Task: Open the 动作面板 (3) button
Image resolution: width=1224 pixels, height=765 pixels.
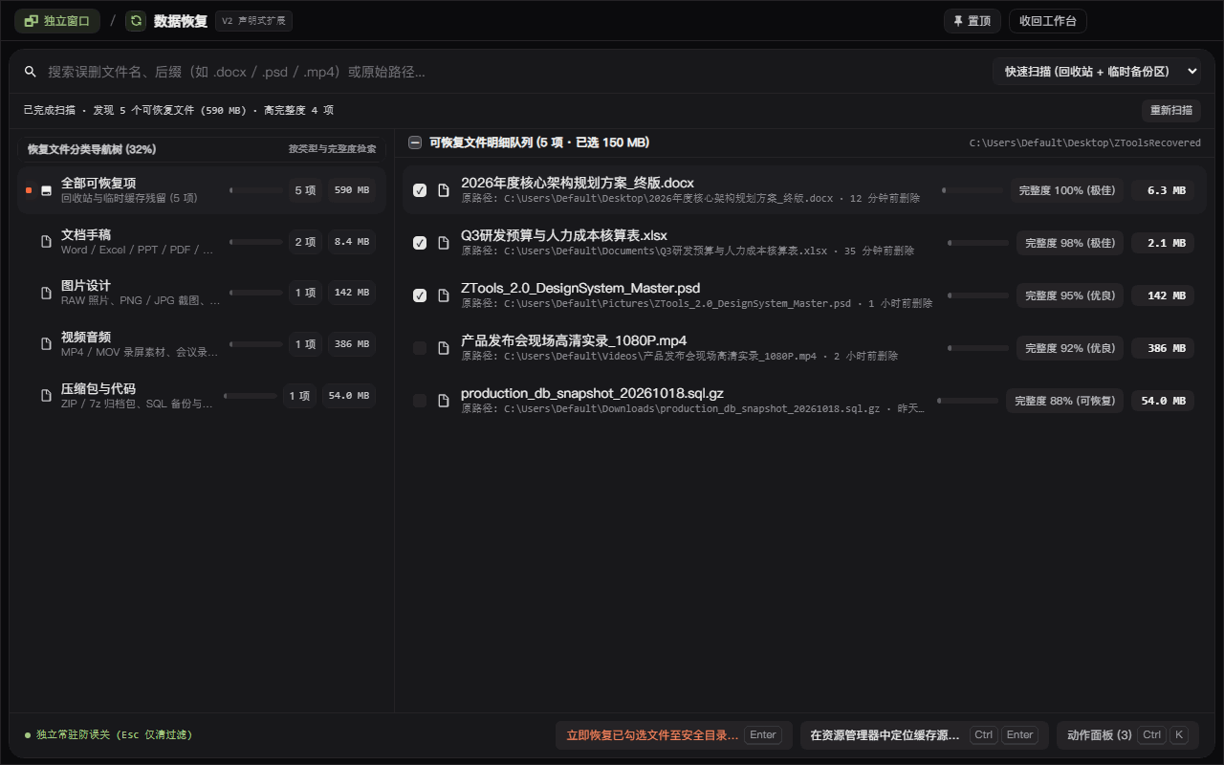Action: (1128, 735)
